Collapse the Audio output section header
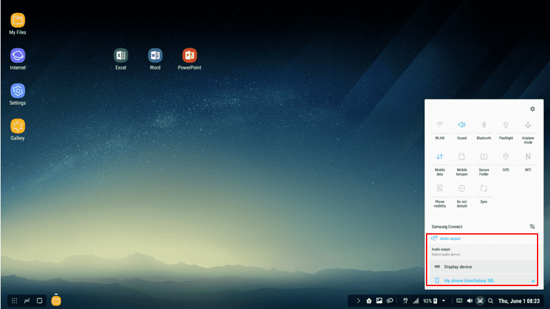The image size is (550, 309). tap(446, 238)
